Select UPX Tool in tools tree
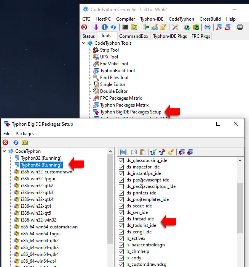The width and height of the screenshot is (249, 267). click(x=109, y=57)
